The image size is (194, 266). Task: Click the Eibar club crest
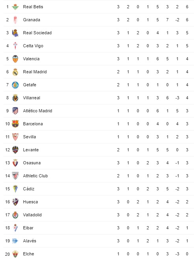click(15, 228)
